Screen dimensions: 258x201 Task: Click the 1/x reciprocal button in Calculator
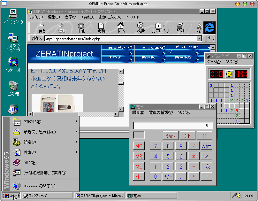point(206,166)
